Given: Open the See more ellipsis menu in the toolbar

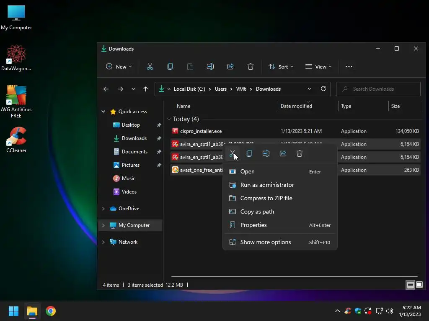Looking at the screenshot, I should pos(349,66).
